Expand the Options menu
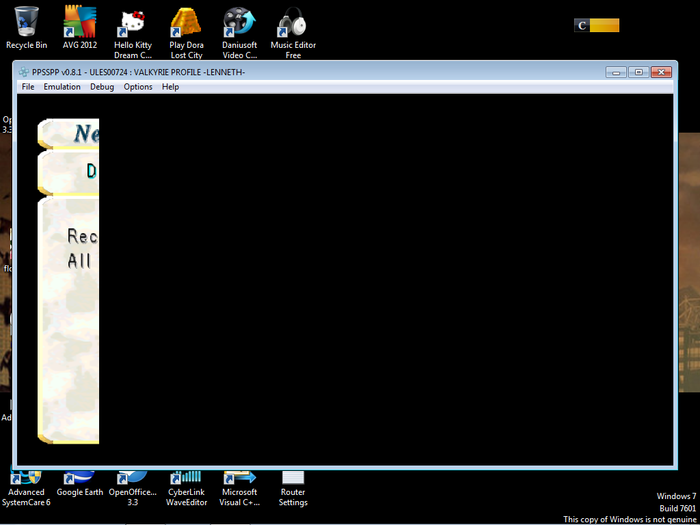 (138, 87)
